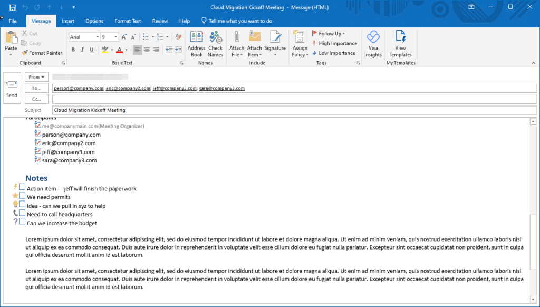The image size is (540, 307).
Task: Switch to the Review tab
Action: coord(160,21)
